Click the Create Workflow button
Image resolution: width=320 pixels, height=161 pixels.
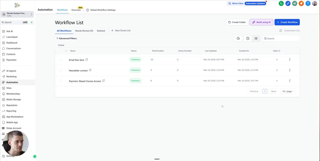[x=287, y=22]
